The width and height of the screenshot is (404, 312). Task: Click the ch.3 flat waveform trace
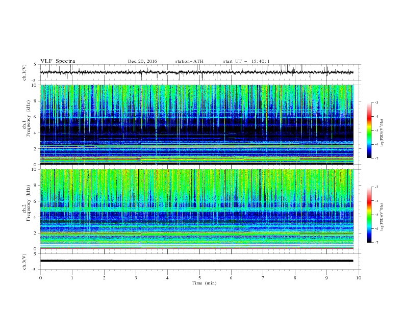pyautogui.click(x=197, y=261)
